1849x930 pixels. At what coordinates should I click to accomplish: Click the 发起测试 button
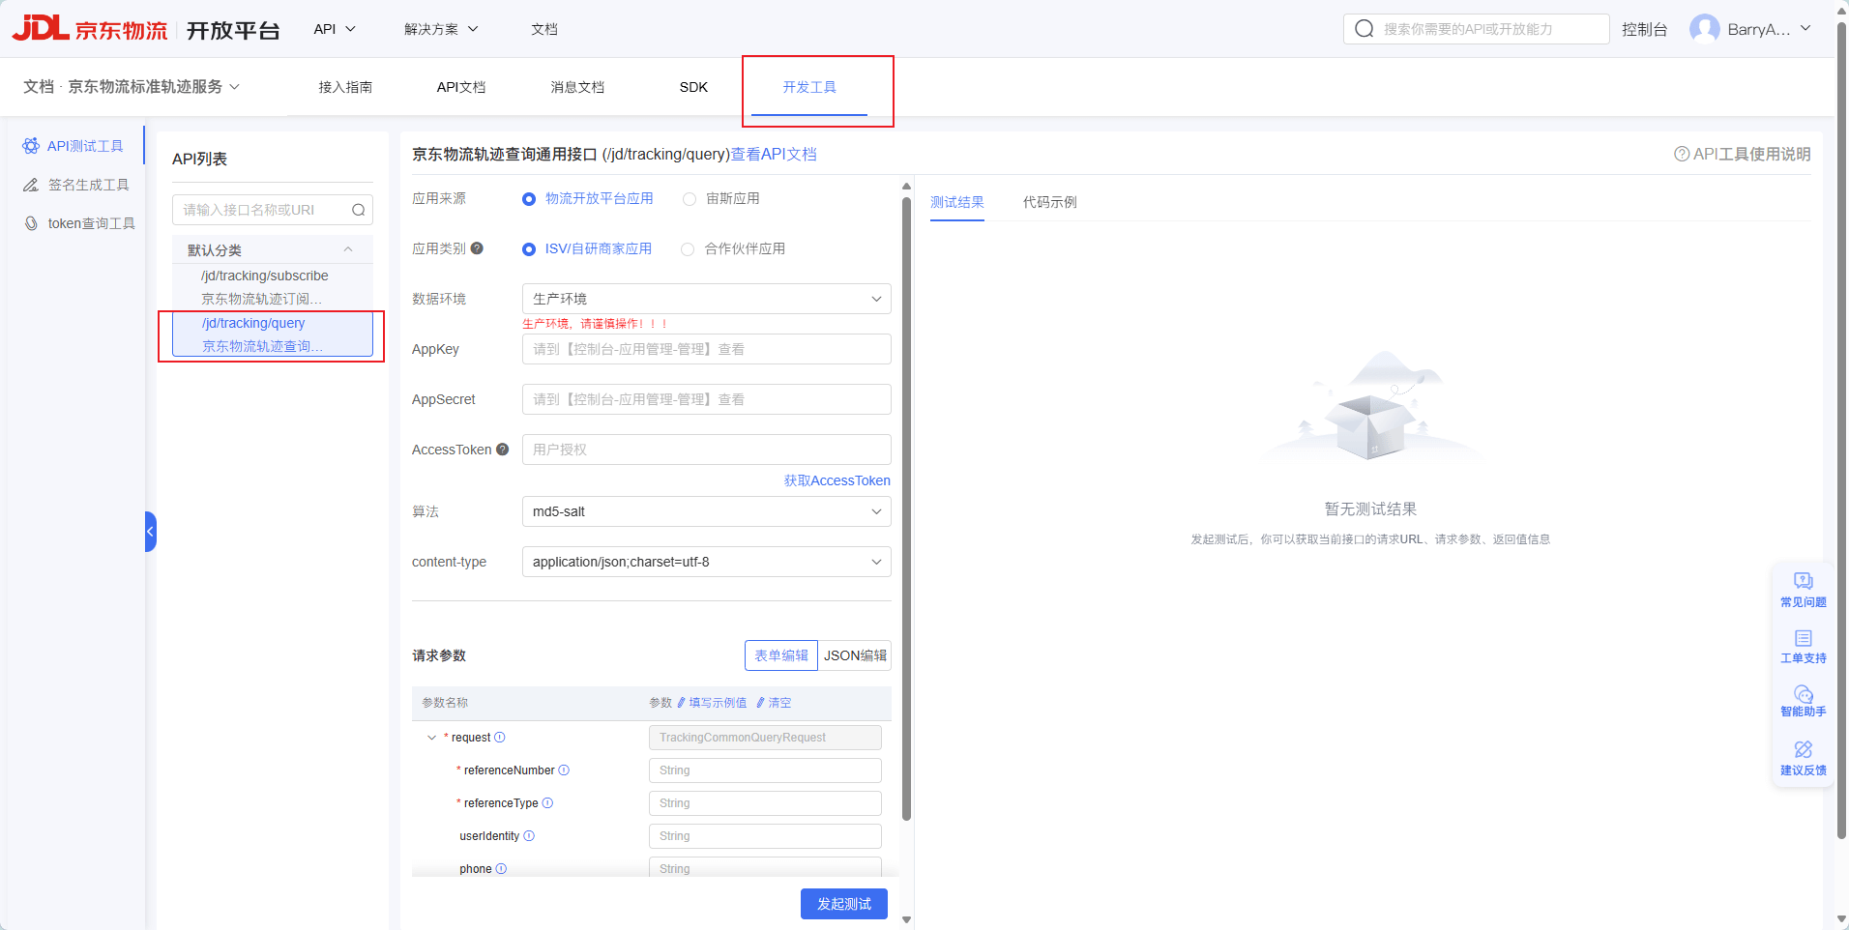coord(842,903)
